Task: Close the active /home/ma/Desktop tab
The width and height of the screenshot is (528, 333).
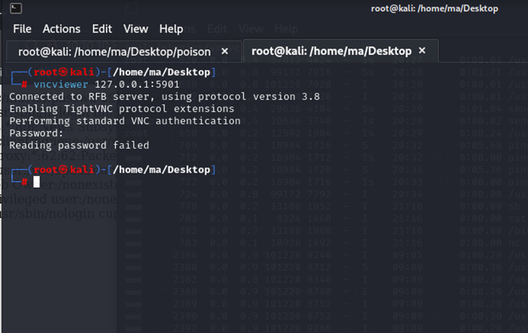Action: (x=422, y=51)
